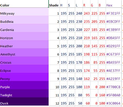The width and height of the screenshot is (123, 107).
Task: Select the red B column header
Action: 102,4
